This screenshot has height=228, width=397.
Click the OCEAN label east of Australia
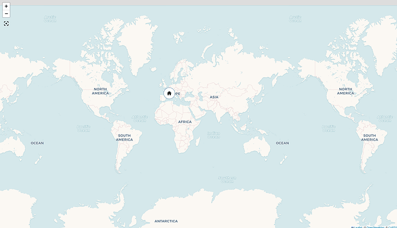click(x=283, y=143)
